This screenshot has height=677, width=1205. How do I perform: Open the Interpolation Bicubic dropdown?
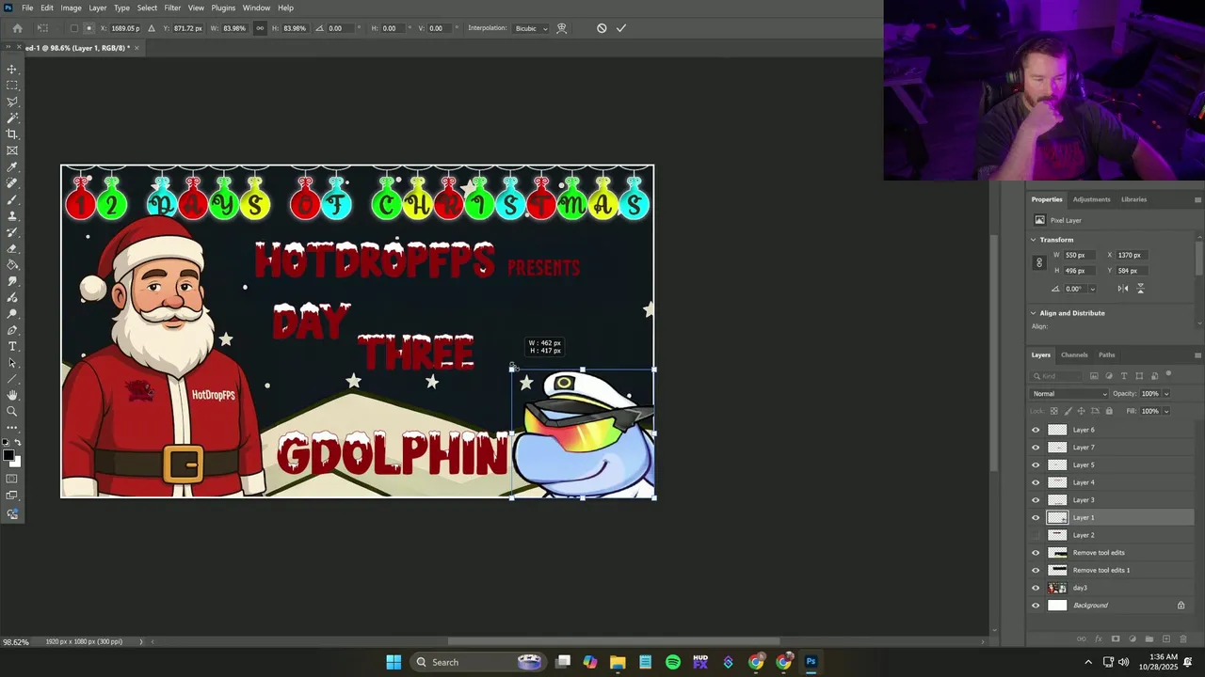click(x=532, y=28)
